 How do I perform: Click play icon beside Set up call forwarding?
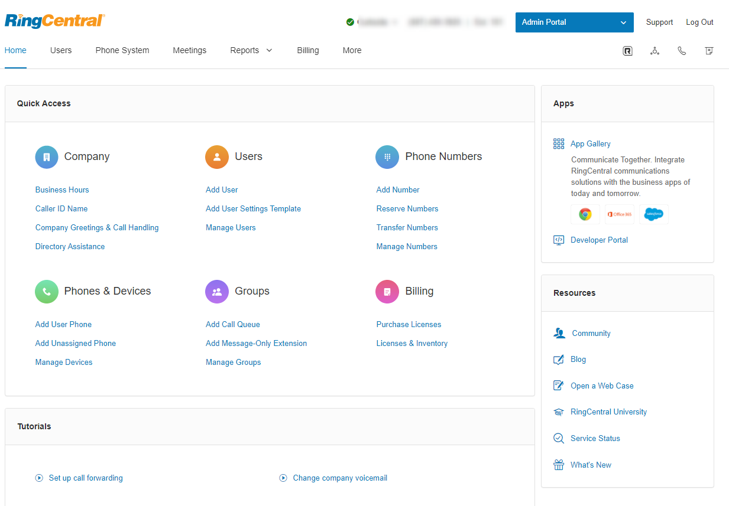pos(39,478)
